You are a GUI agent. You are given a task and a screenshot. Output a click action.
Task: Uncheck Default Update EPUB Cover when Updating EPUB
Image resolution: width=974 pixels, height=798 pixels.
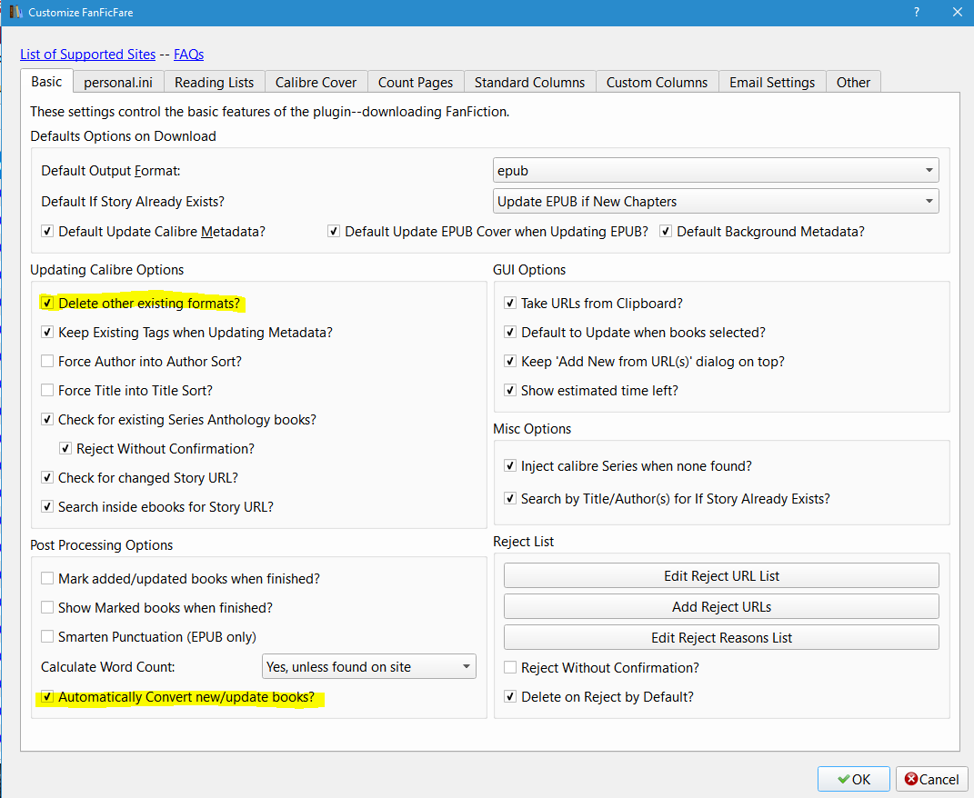click(x=334, y=231)
